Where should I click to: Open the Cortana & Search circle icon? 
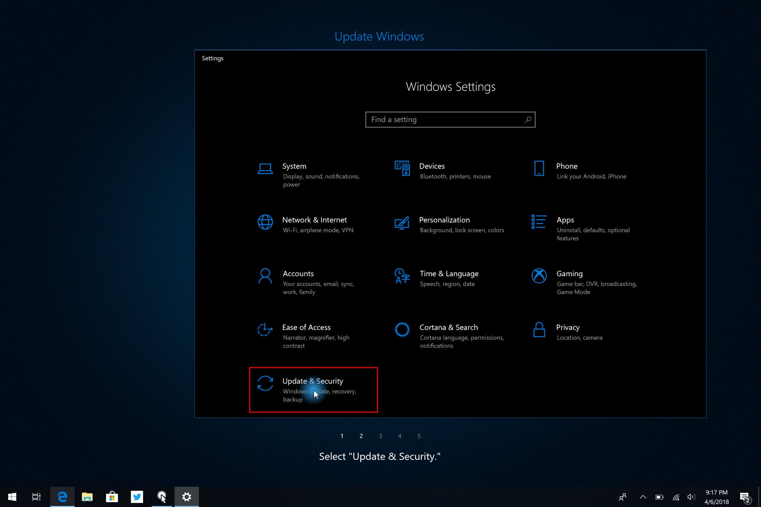click(x=402, y=329)
